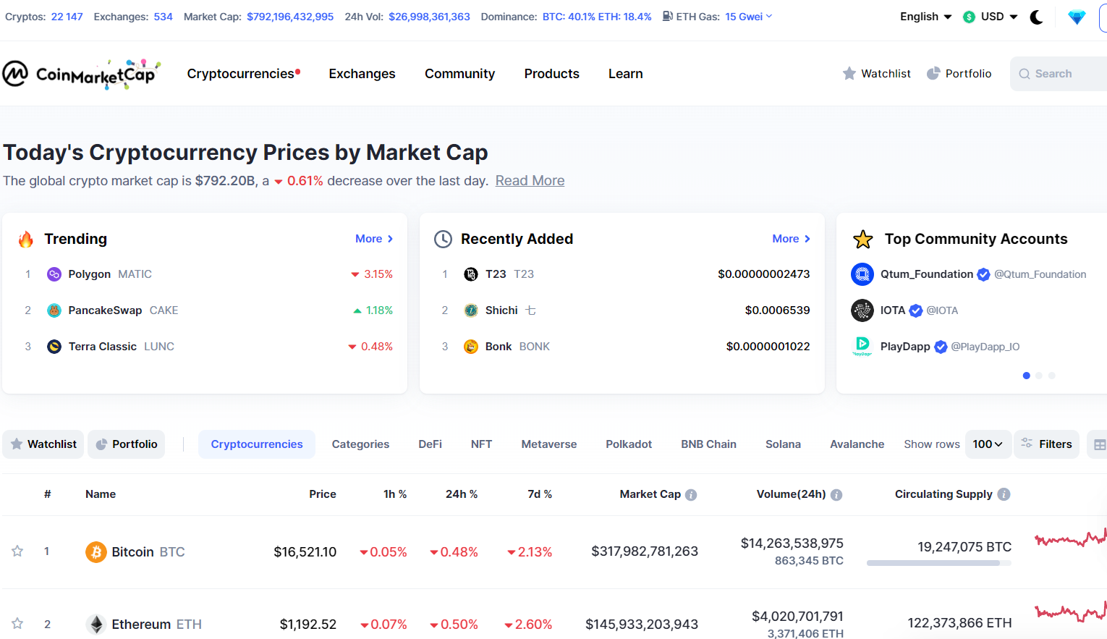Click the blue diamond rewards icon
This screenshot has width=1107, height=639.
point(1077,17)
